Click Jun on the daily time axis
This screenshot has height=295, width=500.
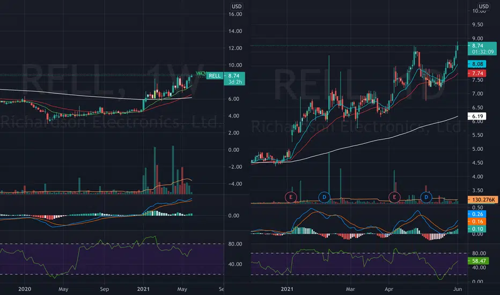tap(458, 289)
